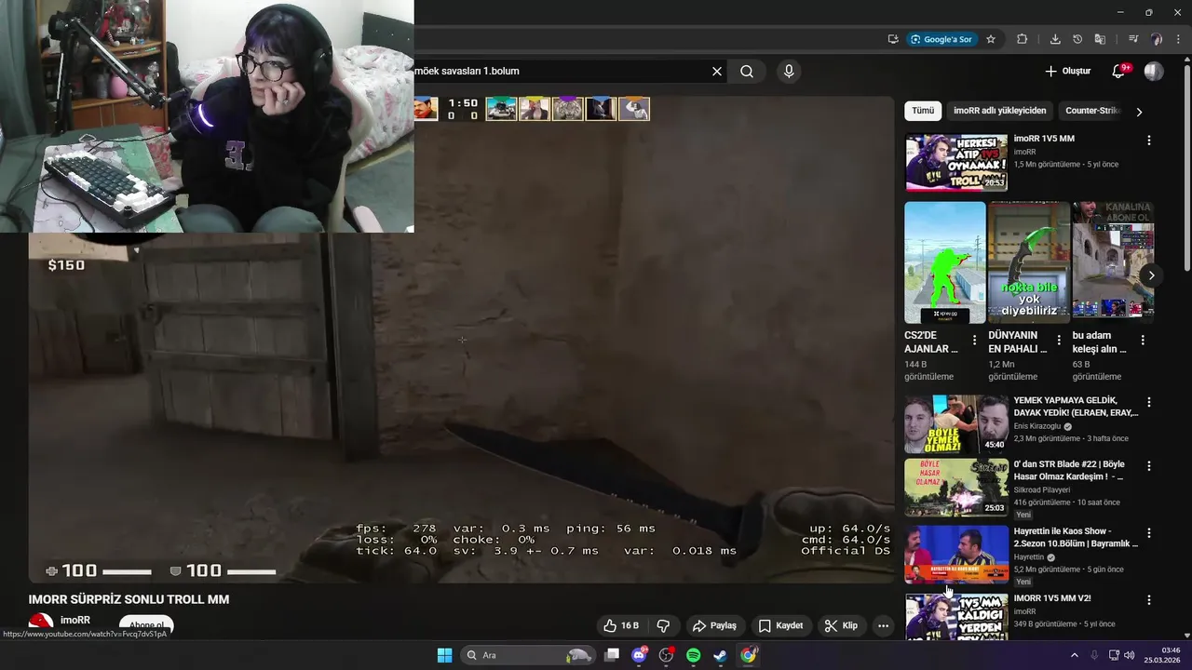Image resolution: width=1192 pixels, height=670 pixels.
Task: Open the YEMEK YAPMAYA GELDİK thumbnail
Action: [x=956, y=424]
